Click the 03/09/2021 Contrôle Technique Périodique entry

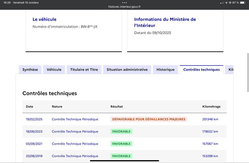pyautogui.click(x=75, y=144)
